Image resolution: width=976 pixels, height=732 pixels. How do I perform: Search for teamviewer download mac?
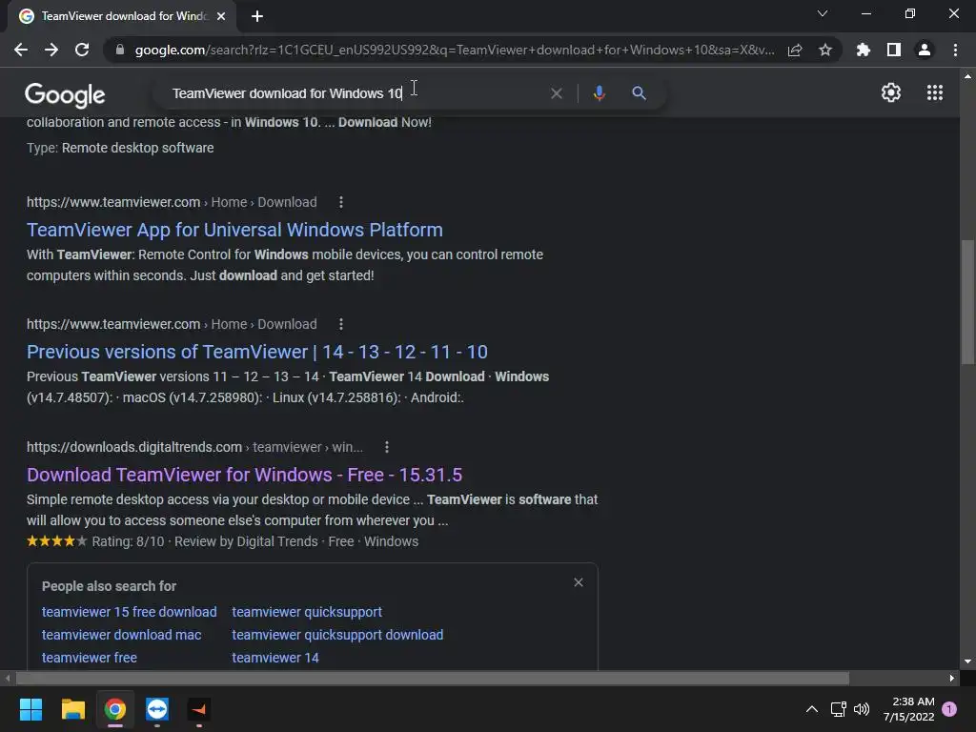coord(121,635)
